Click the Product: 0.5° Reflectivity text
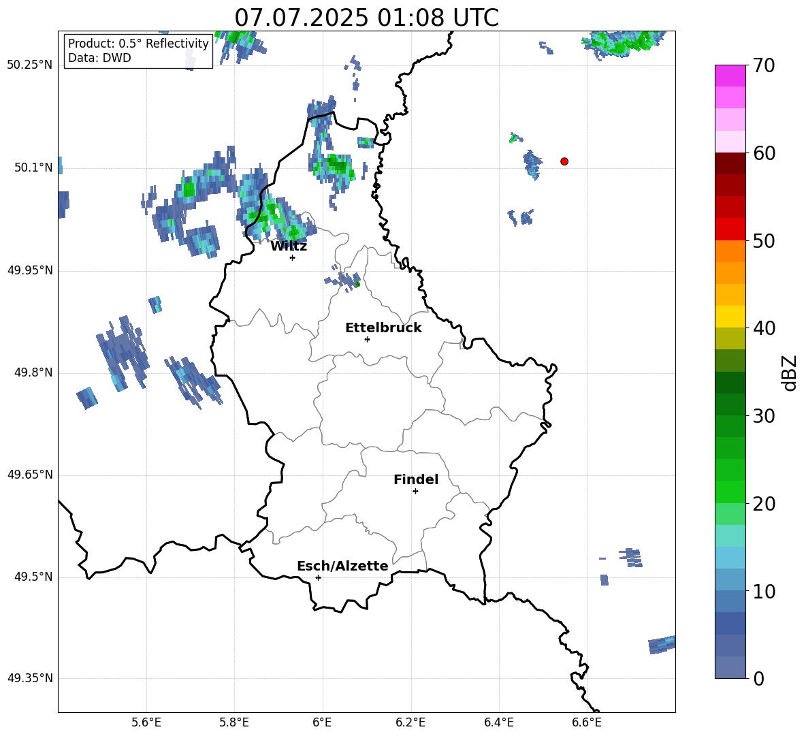Image resolution: width=806 pixels, height=736 pixels. click(x=138, y=43)
